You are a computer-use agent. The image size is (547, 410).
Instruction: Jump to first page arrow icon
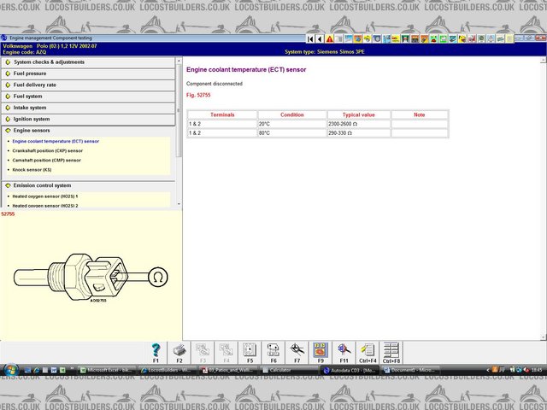point(310,38)
